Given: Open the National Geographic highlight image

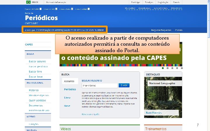Looking at the screenshot, I should pyautogui.click(x=163, y=97).
